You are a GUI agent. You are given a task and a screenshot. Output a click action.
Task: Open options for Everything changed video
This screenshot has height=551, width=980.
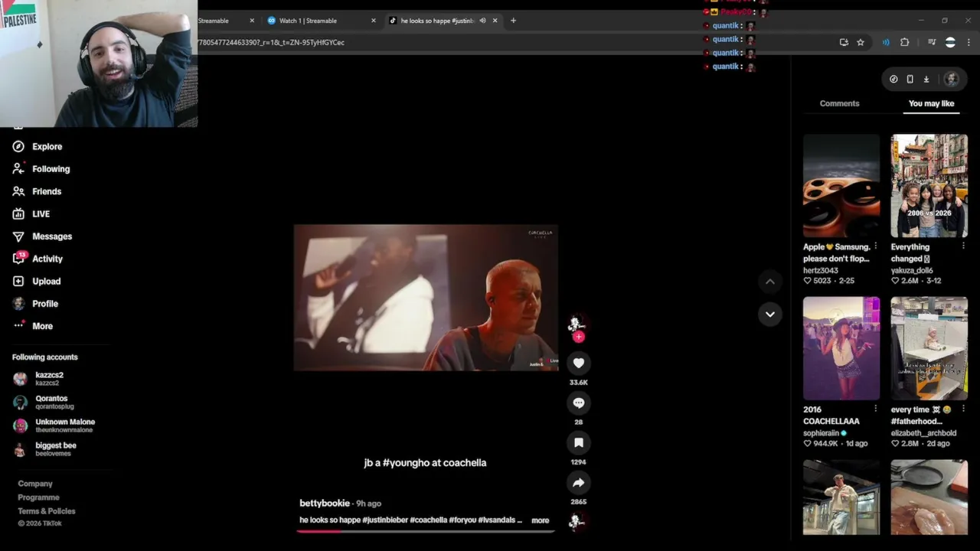tap(963, 246)
